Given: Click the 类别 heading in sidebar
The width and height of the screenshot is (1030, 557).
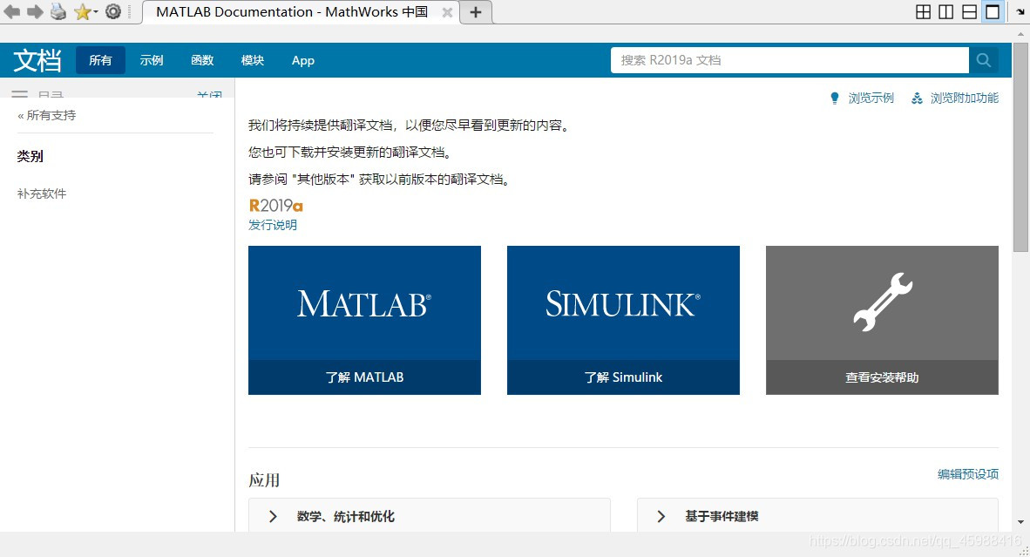Looking at the screenshot, I should click(30, 156).
